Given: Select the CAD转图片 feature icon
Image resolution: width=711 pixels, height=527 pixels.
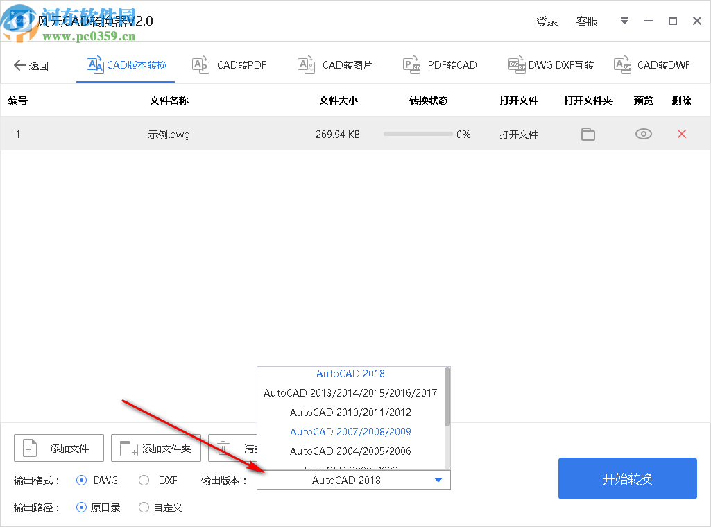Looking at the screenshot, I should [x=305, y=64].
